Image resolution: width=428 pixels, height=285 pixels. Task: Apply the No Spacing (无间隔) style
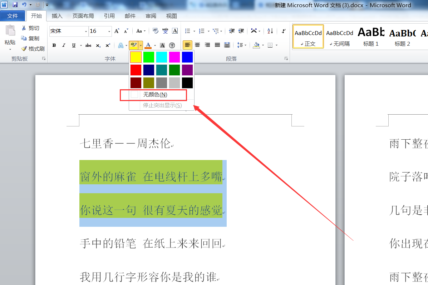[x=340, y=36]
